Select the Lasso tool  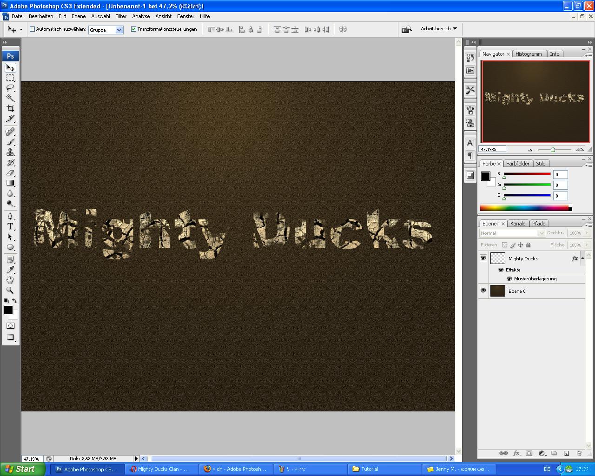[x=10, y=88]
